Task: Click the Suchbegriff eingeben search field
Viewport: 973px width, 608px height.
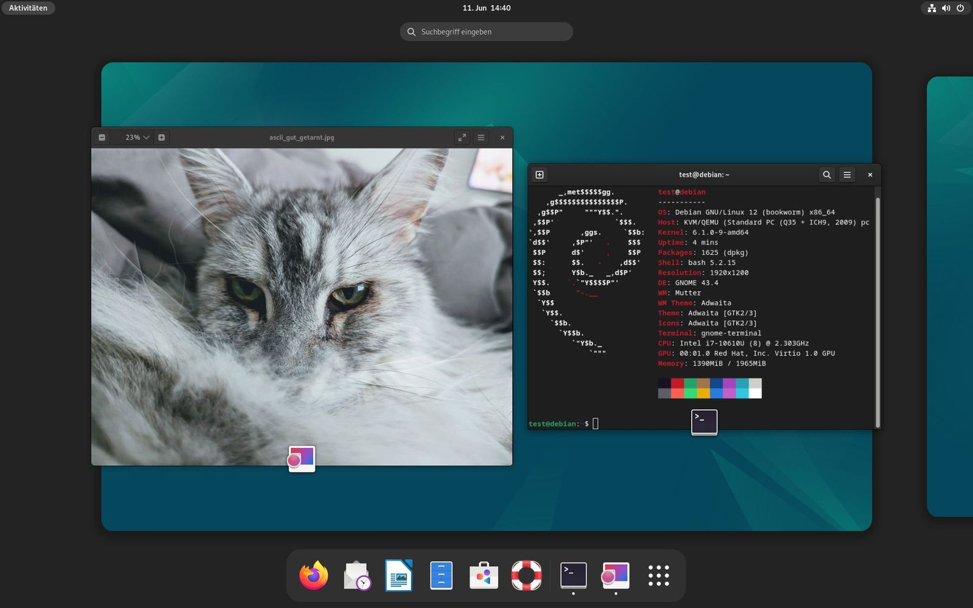Action: 485,31
